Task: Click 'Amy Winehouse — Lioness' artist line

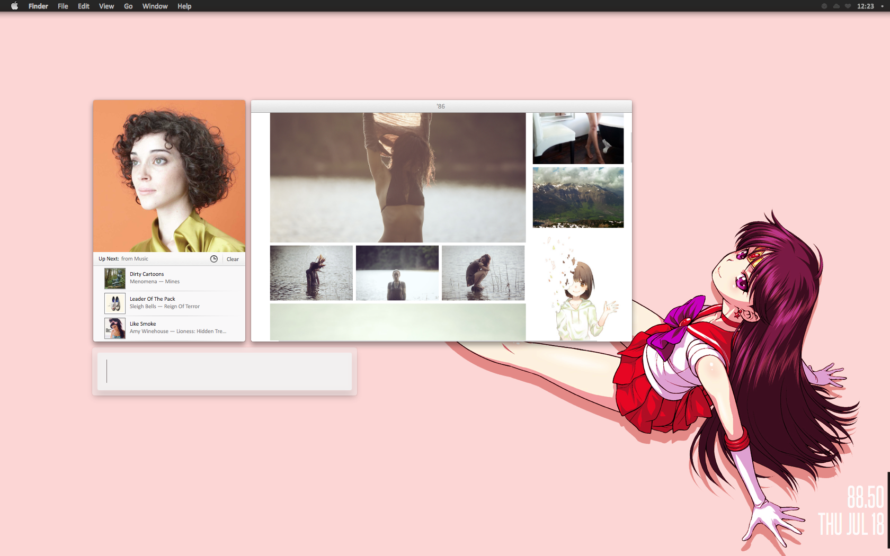Action: pos(178,331)
